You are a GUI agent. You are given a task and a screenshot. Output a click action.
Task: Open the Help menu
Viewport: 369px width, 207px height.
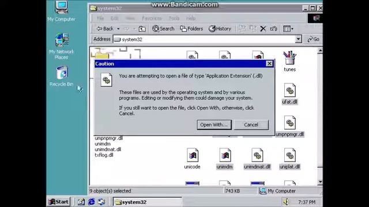click(191, 18)
